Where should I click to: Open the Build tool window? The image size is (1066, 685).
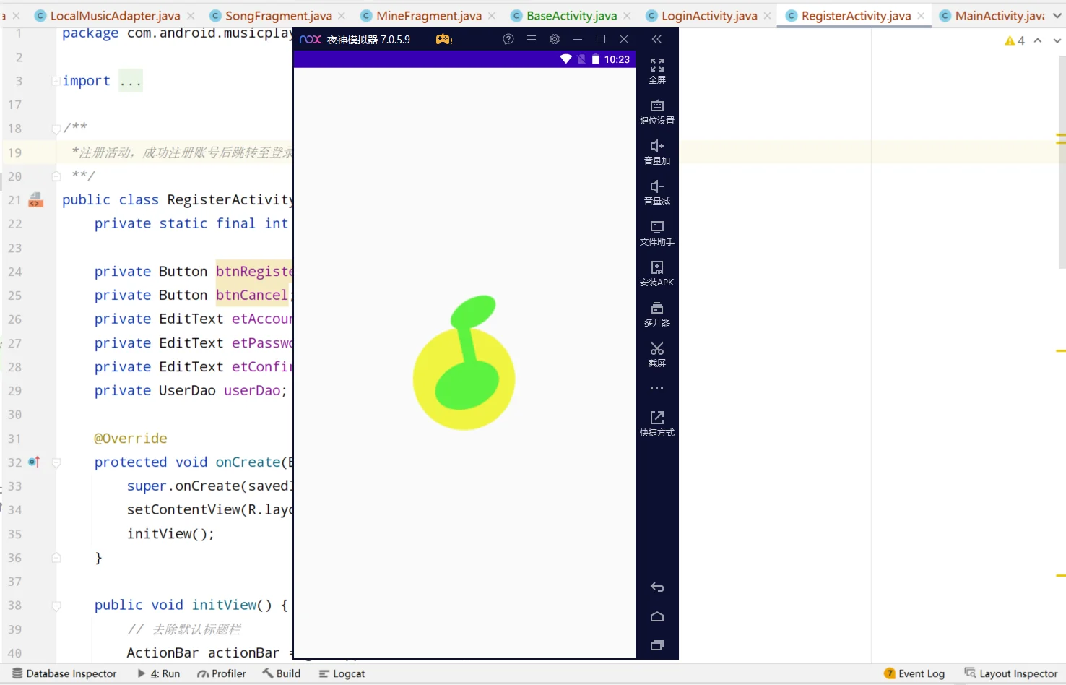click(x=282, y=673)
